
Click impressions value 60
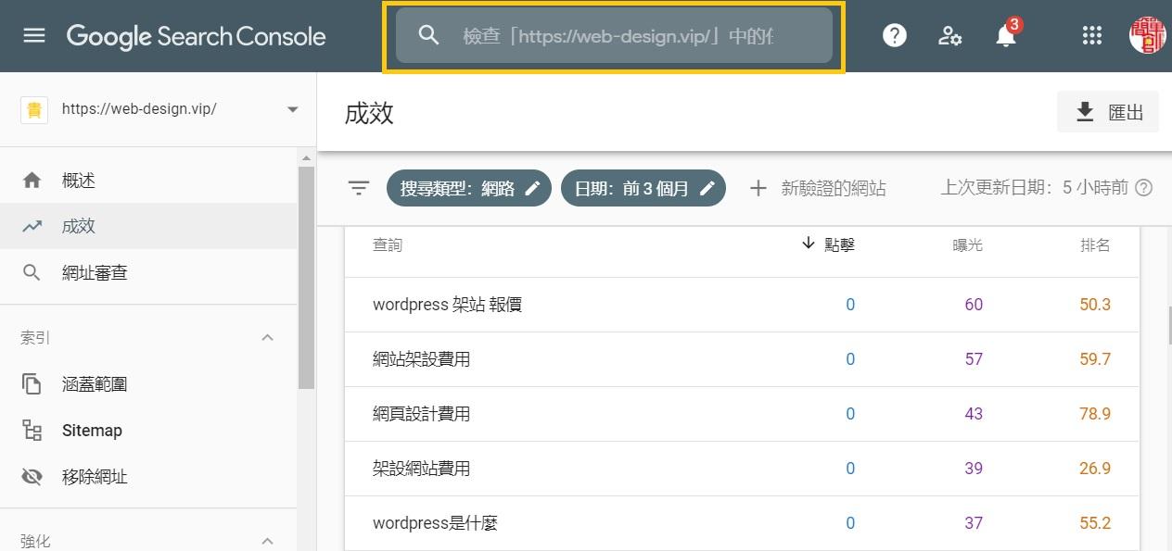tap(974, 305)
